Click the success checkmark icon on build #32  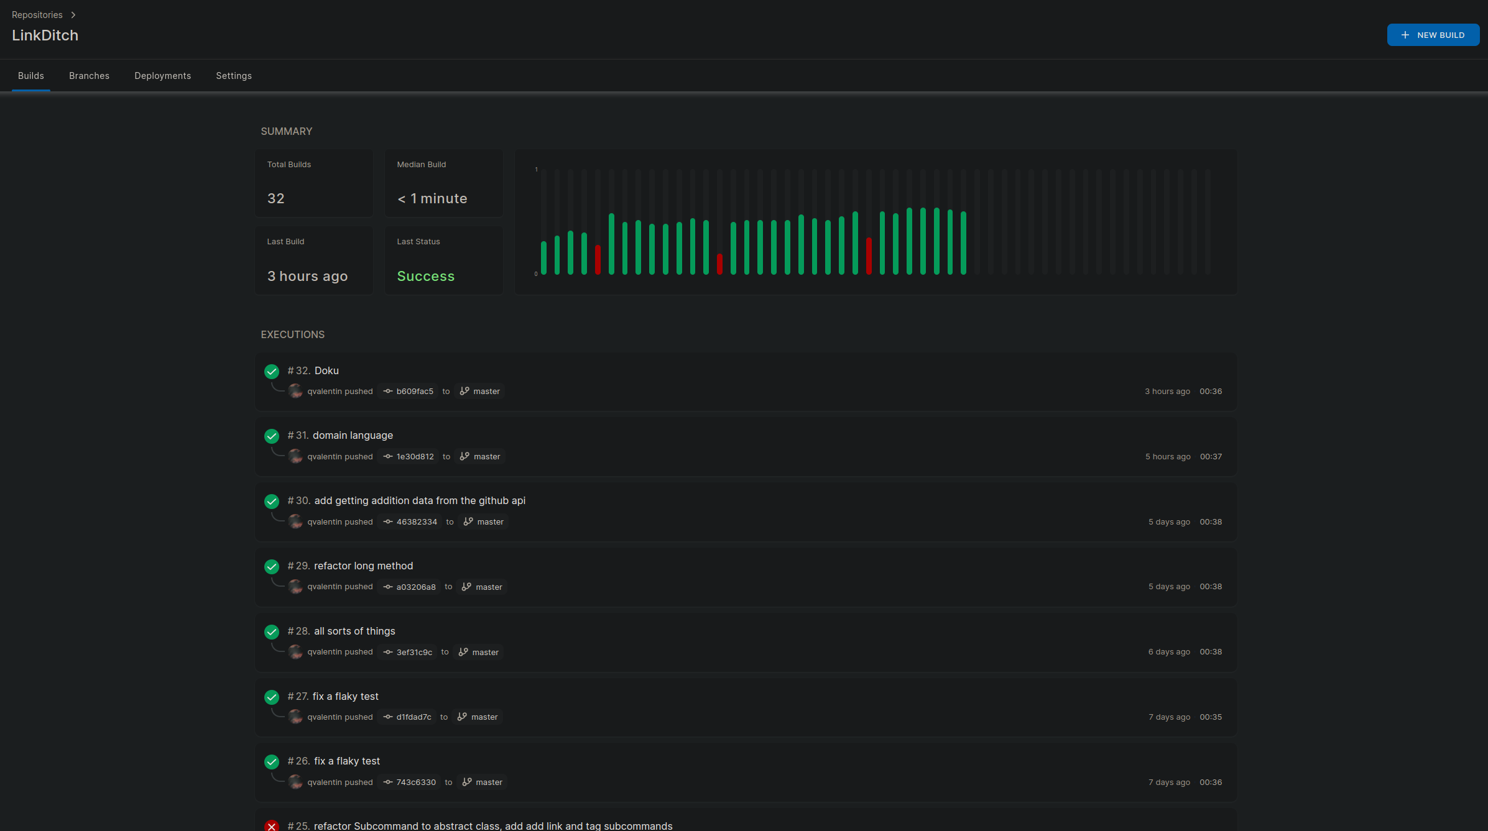pos(271,371)
